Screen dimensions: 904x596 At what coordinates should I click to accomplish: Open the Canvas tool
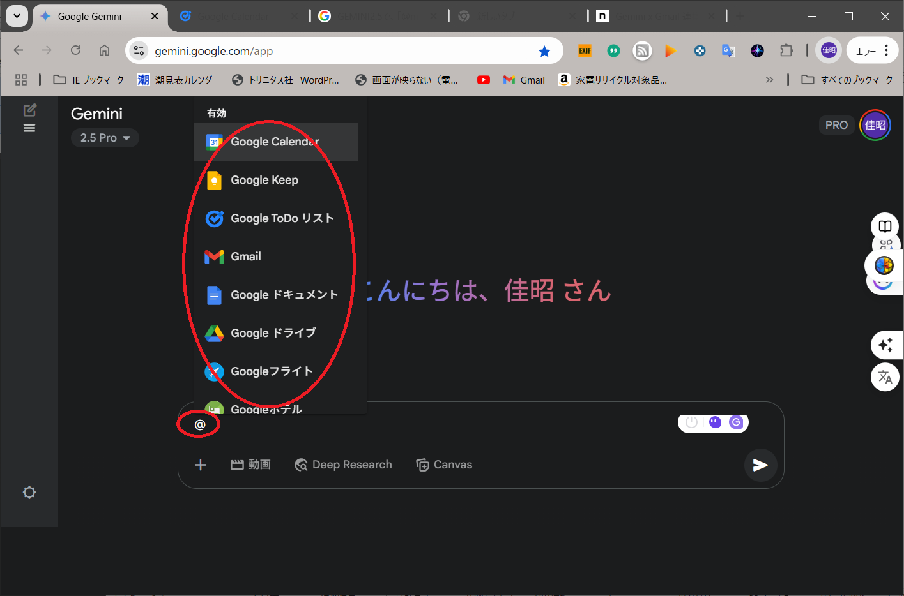(x=444, y=465)
